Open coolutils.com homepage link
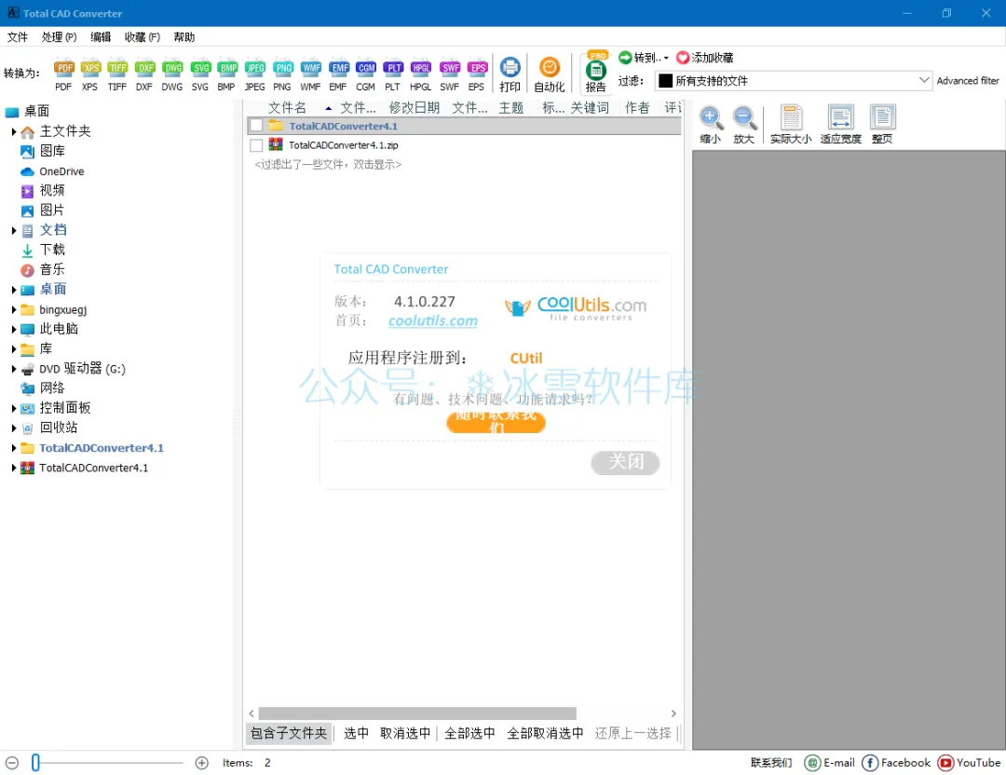Image resolution: width=1006 pixels, height=775 pixels. tap(433, 320)
